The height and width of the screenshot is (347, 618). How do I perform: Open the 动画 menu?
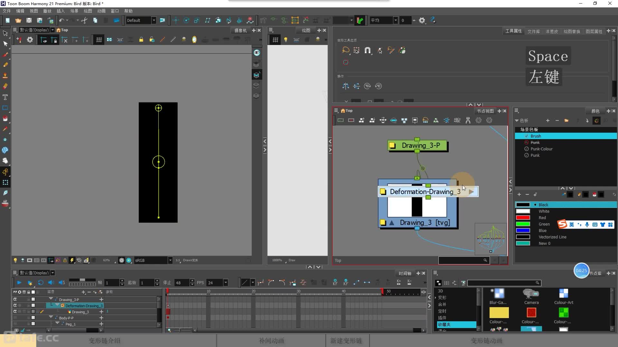101,11
